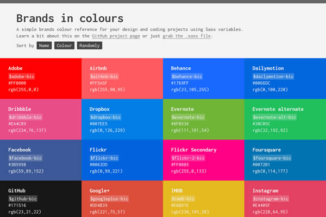Click the IMDB brand name

click(x=177, y=190)
